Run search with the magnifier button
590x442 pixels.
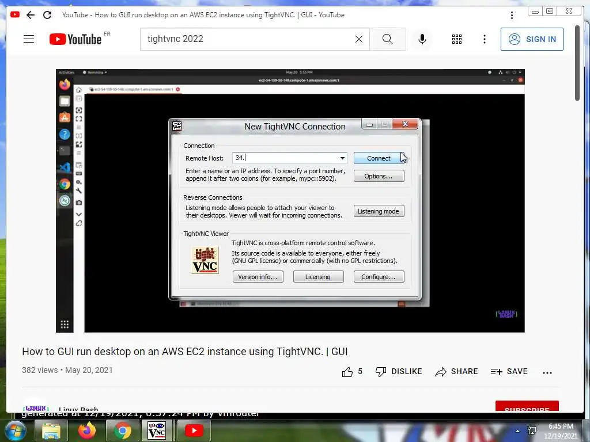[388, 39]
